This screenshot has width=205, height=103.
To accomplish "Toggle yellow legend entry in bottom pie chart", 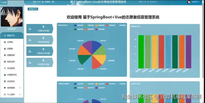I will (100, 84).
